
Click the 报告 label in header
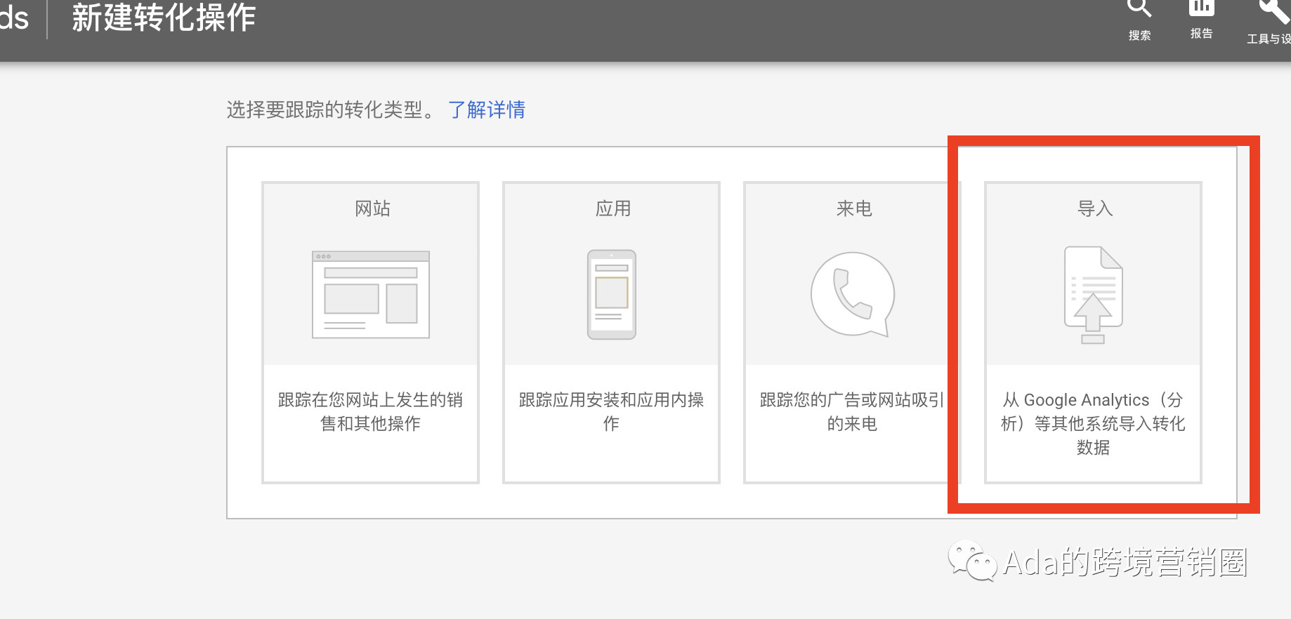click(1201, 34)
